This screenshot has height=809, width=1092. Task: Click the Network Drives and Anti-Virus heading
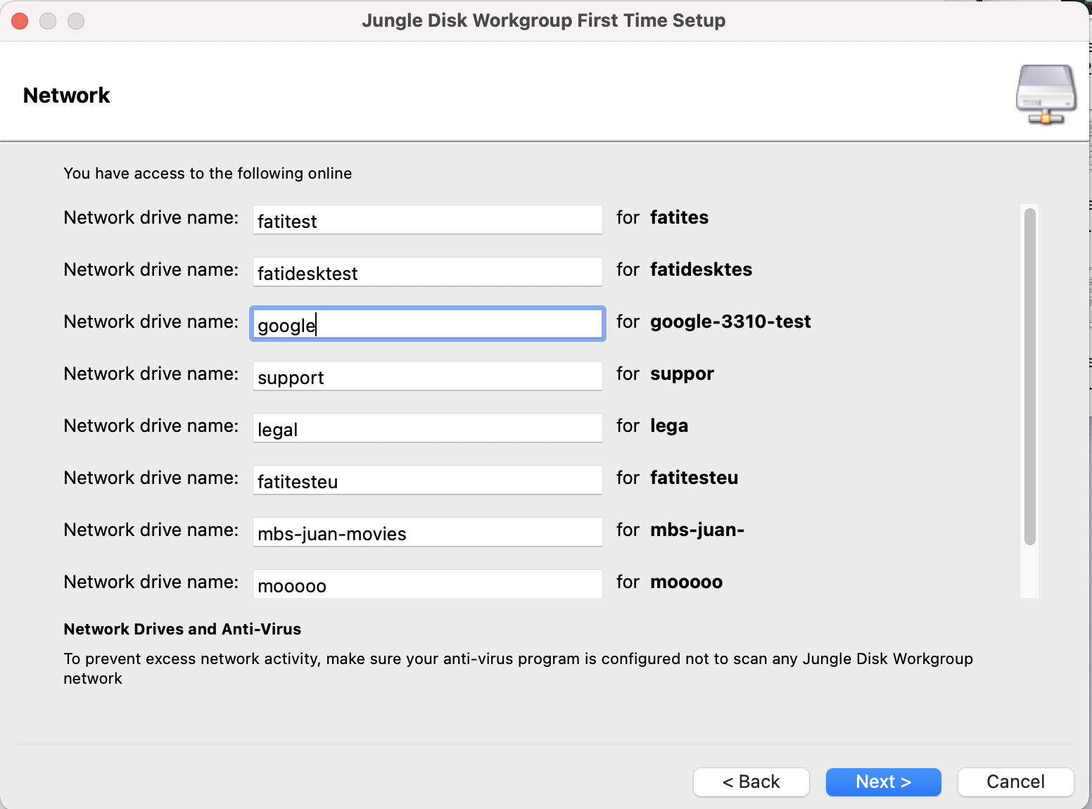pyautogui.click(x=182, y=629)
